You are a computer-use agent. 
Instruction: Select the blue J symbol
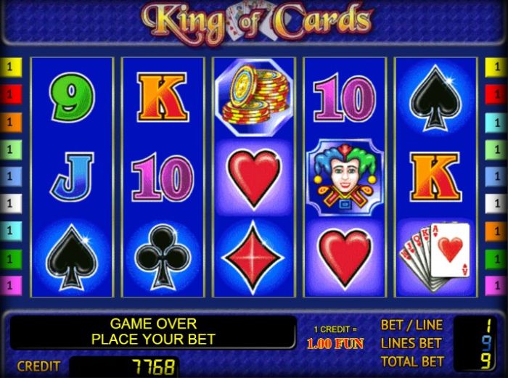[72, 177]
